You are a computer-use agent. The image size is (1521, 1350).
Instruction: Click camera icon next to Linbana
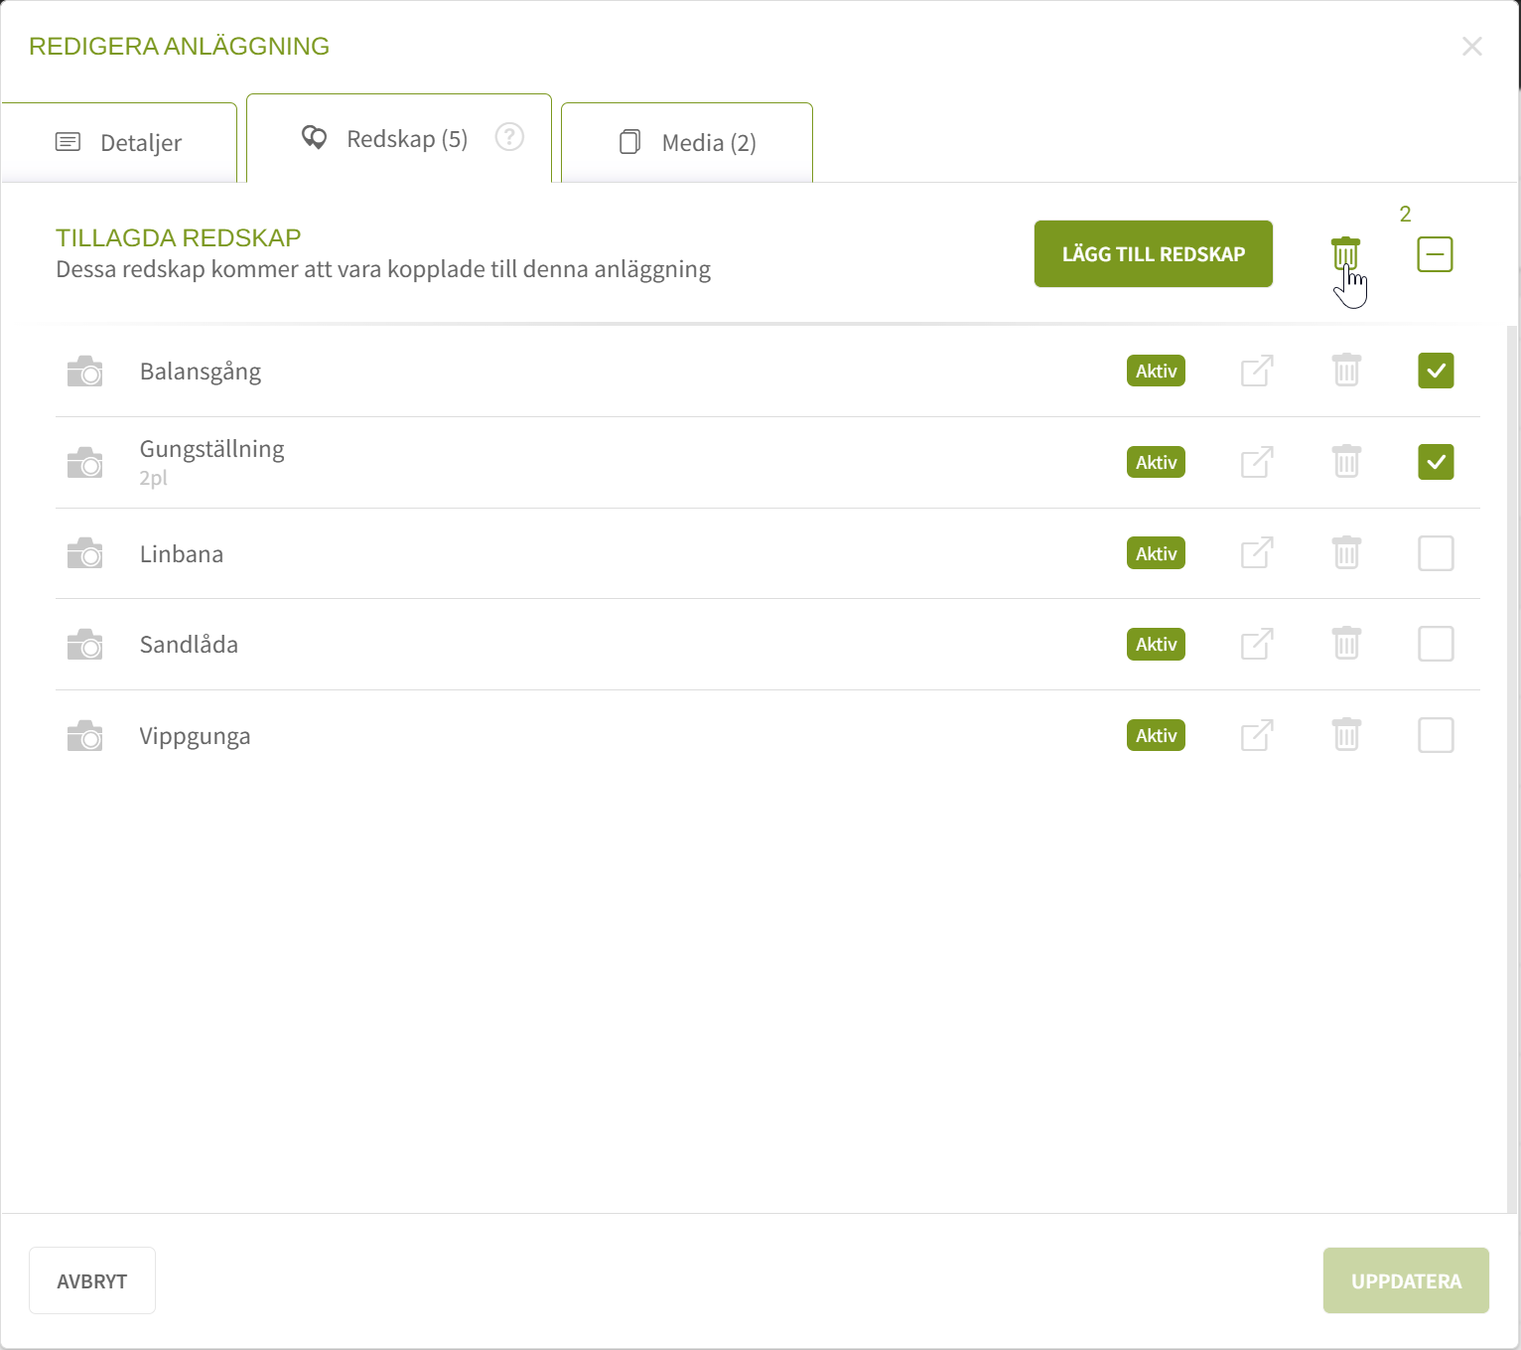(x=85, y=553)
